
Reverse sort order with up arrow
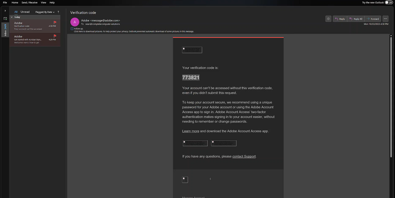(x=58, y=12)
